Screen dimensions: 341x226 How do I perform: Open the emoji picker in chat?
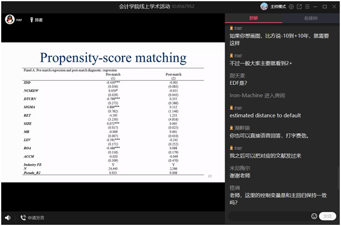coord(314,216)
